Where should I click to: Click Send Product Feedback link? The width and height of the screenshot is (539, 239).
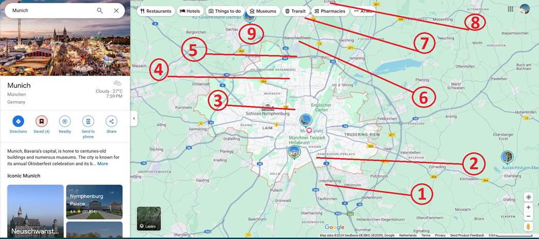pos(467,235)
